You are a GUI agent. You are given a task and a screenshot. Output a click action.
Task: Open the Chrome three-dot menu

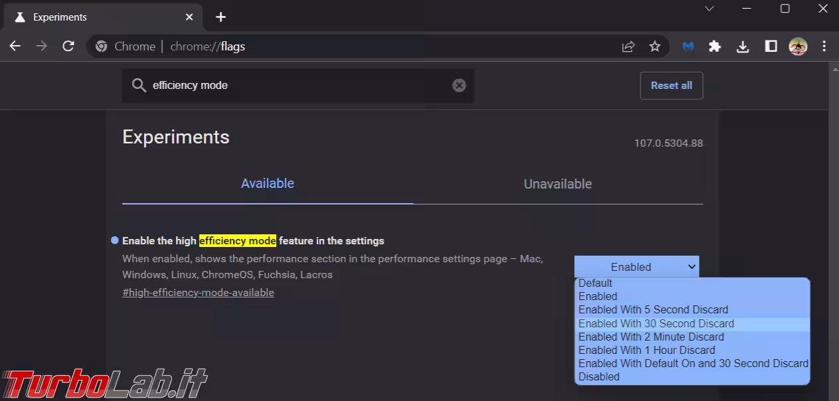tap(824, 46)
